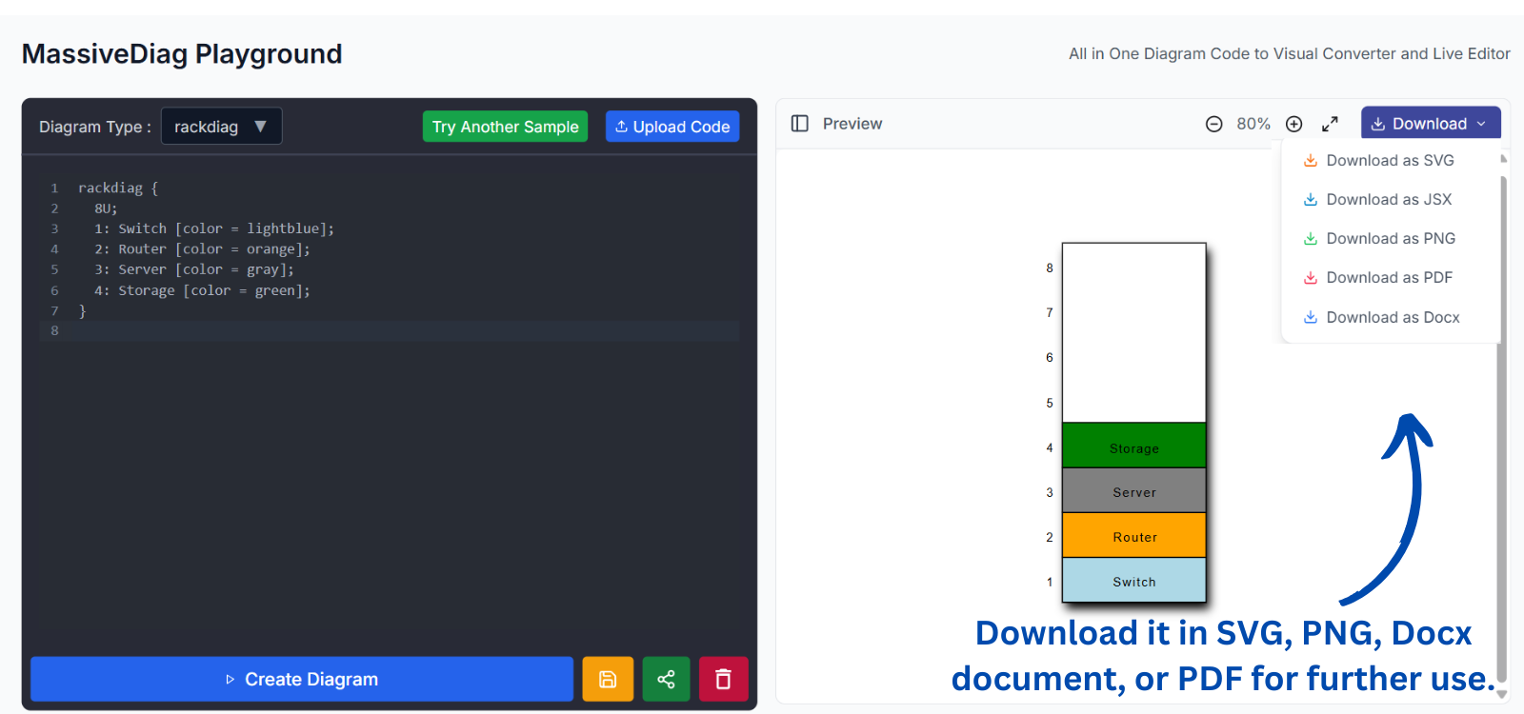Click the code line '2: Router [color = orange];'
The image size is (1524, 714).
[202, 249]
